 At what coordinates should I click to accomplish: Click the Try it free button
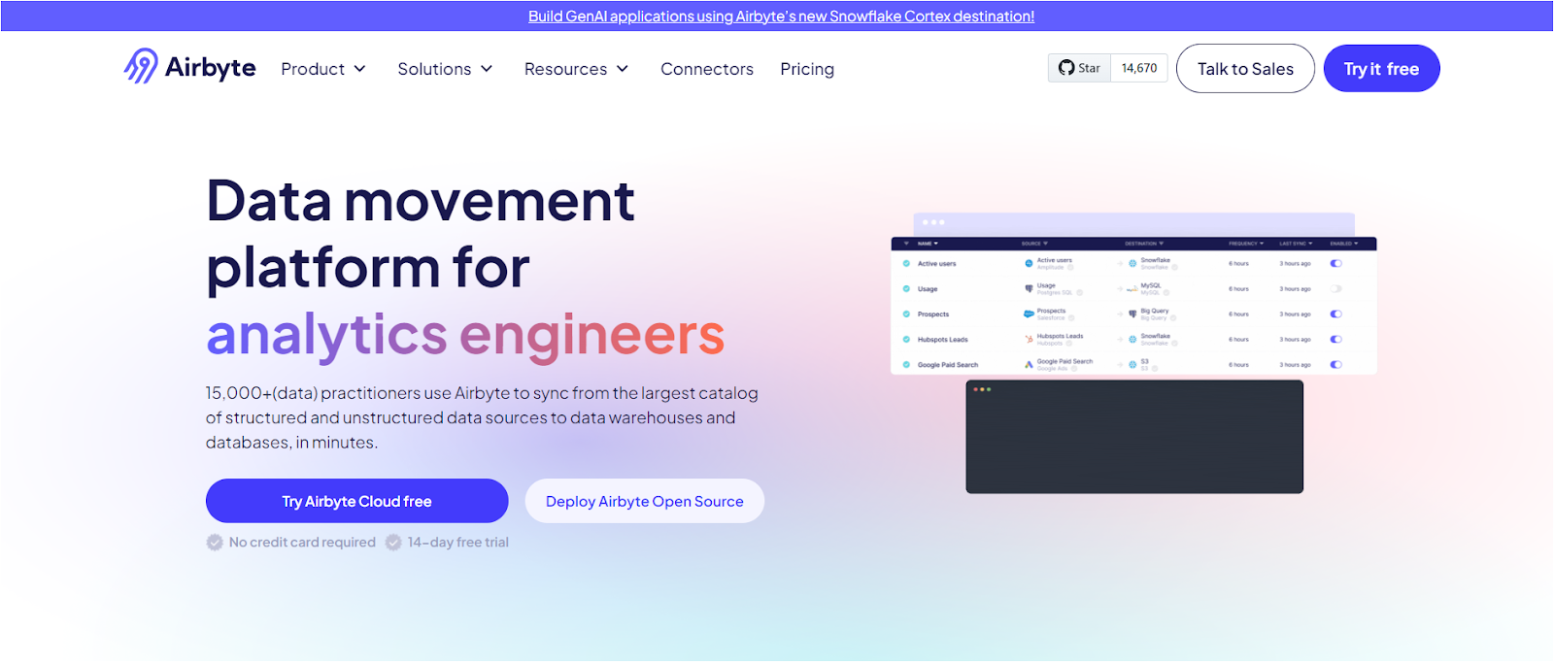pos(1381,69)
